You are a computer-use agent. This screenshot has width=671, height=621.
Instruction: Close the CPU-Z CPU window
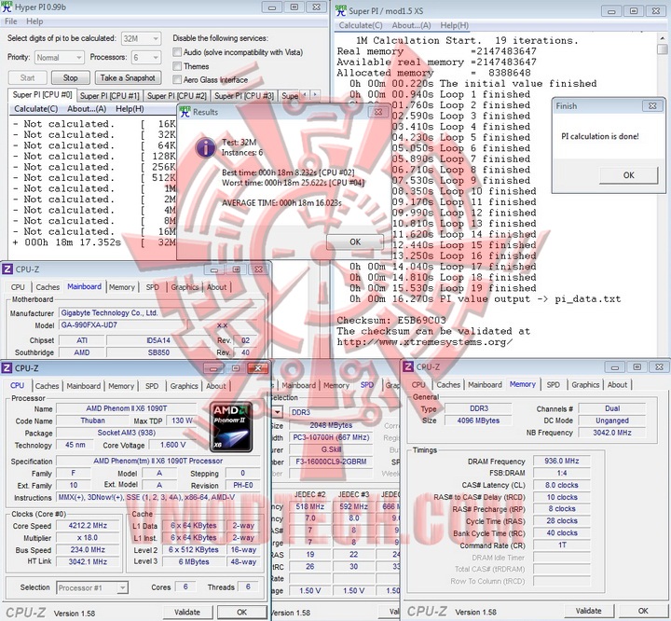point(258,368)
